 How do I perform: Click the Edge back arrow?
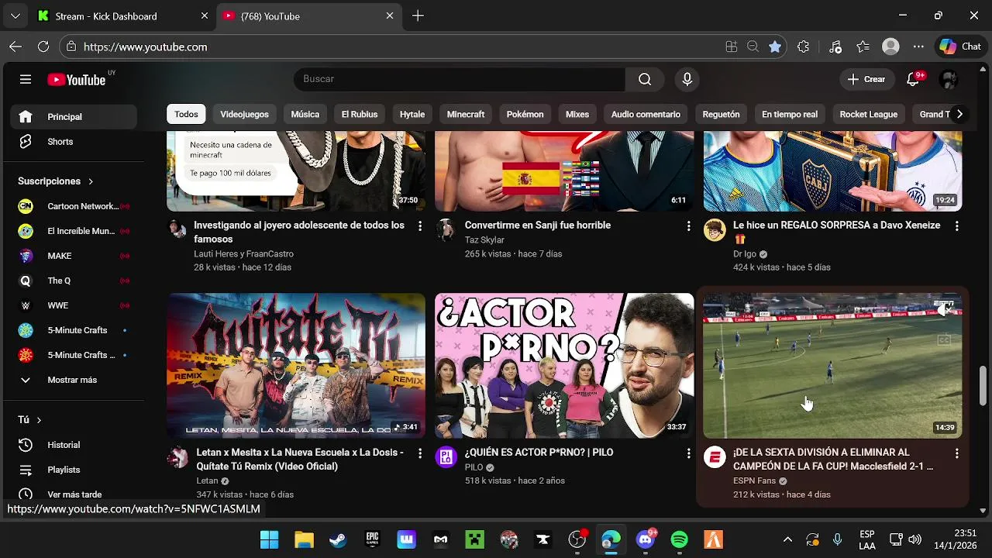(x=15, y=46)
